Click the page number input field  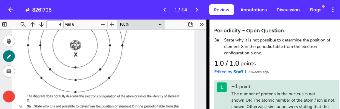tap(55, 25)
